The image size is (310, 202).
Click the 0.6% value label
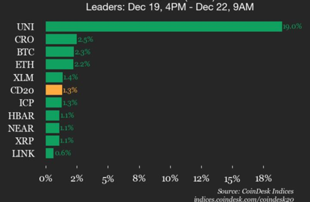(63, 153)
